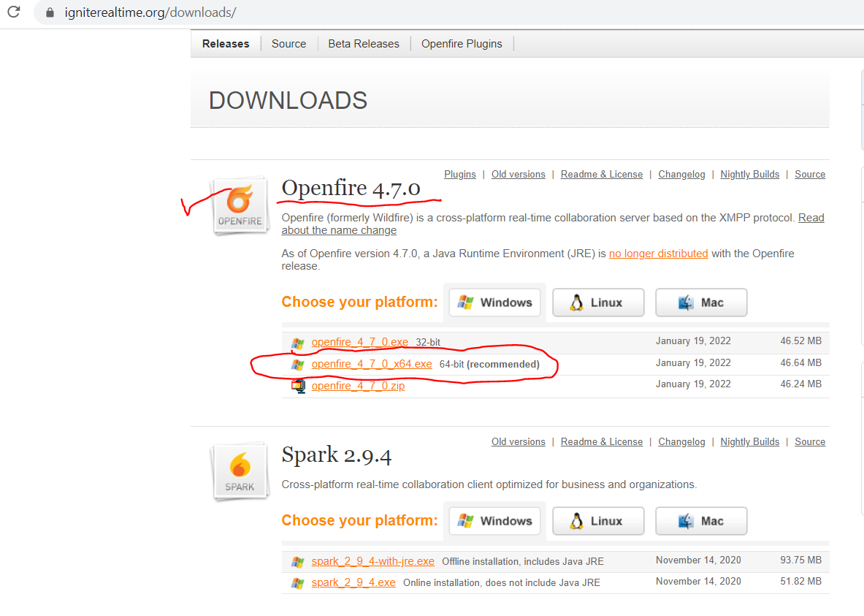Click the 51.82 MB file size
Image resolution: width=864 pixels, height=616 pixels.
(800, 581)
